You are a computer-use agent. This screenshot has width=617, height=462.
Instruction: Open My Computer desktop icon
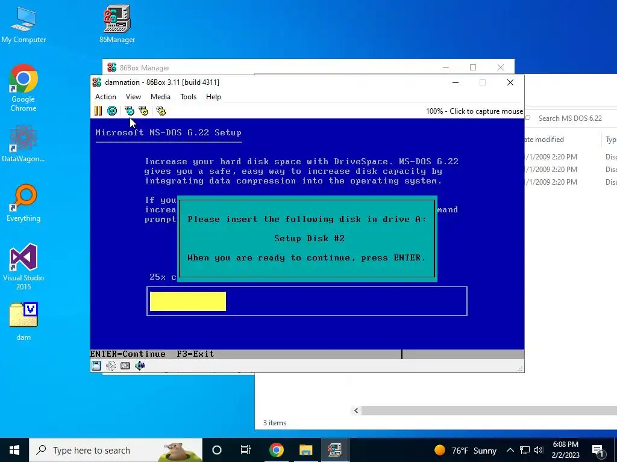pos(23,25)
